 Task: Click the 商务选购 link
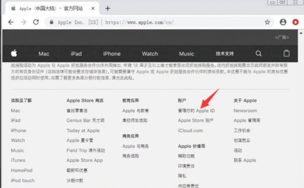[x=131, y=156]
